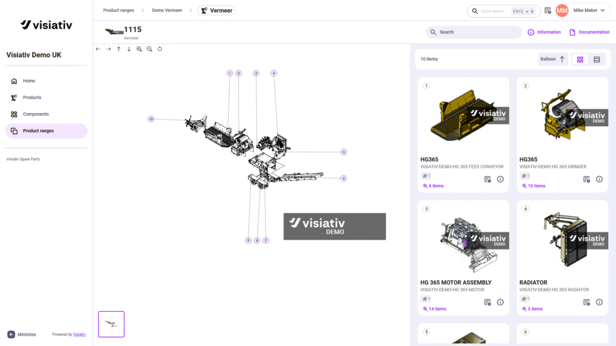616x346 pixels.
Task: Pan the diagram down with arrow icon
Action: (x=129, y=49)
